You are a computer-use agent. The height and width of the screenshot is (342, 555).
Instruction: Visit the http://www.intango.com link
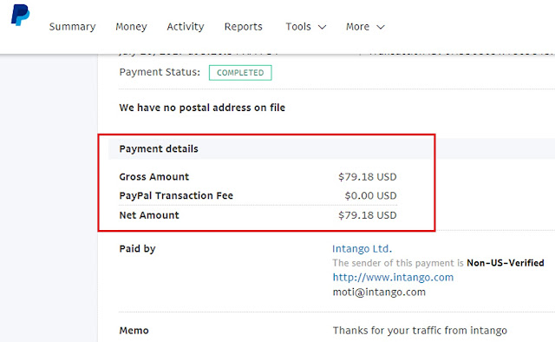(x=393, y=277)
